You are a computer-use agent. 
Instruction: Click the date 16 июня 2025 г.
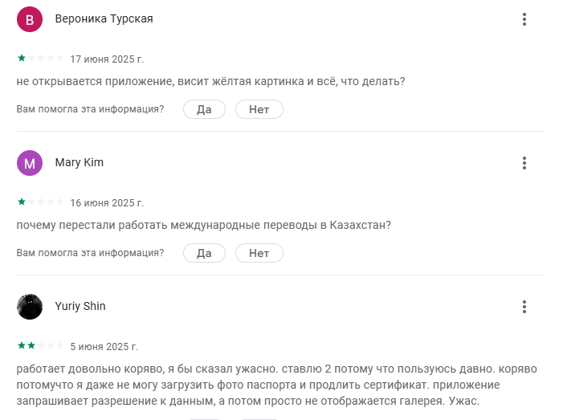(107, 203)
